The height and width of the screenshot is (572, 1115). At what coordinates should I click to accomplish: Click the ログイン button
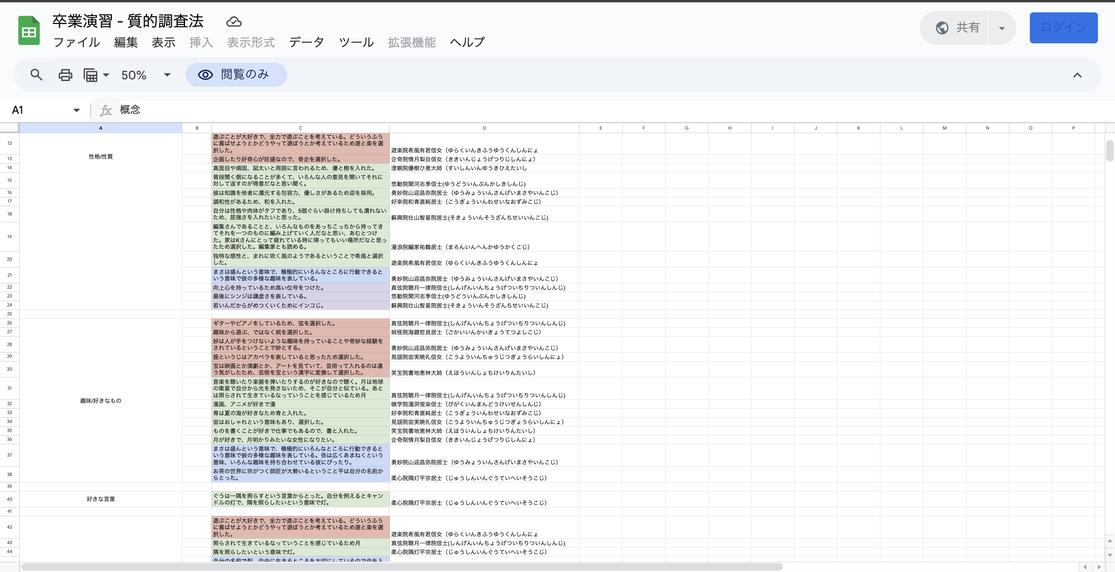(1063, 28)
